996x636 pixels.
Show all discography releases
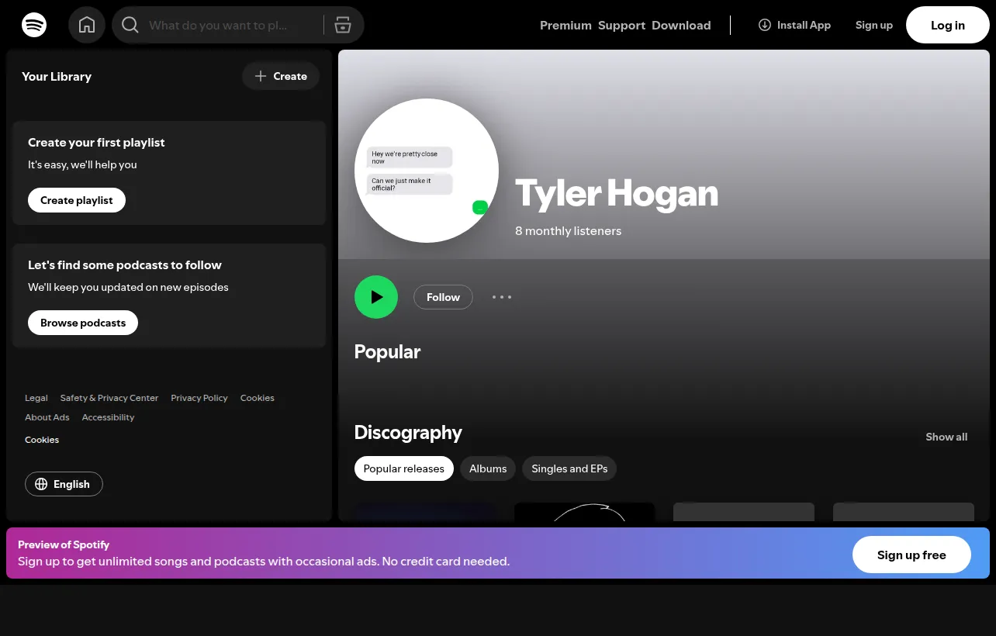click(x=946, y=437)
